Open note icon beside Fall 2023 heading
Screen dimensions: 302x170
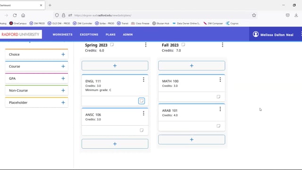click(183, 45)
